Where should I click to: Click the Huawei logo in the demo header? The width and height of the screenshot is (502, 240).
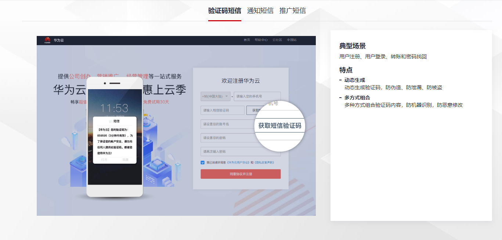[x=47, y=40]
